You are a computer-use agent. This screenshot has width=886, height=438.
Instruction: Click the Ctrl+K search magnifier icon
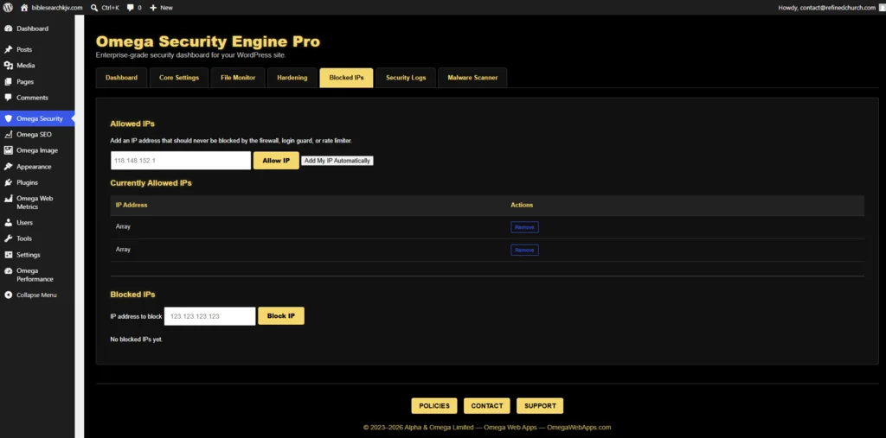(x=94, y=7)
